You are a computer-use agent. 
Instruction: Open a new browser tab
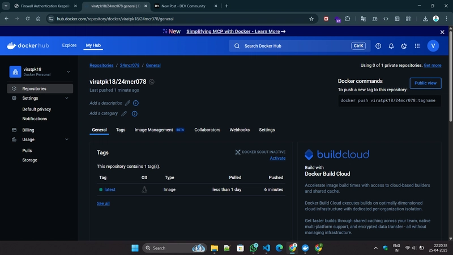226,6
